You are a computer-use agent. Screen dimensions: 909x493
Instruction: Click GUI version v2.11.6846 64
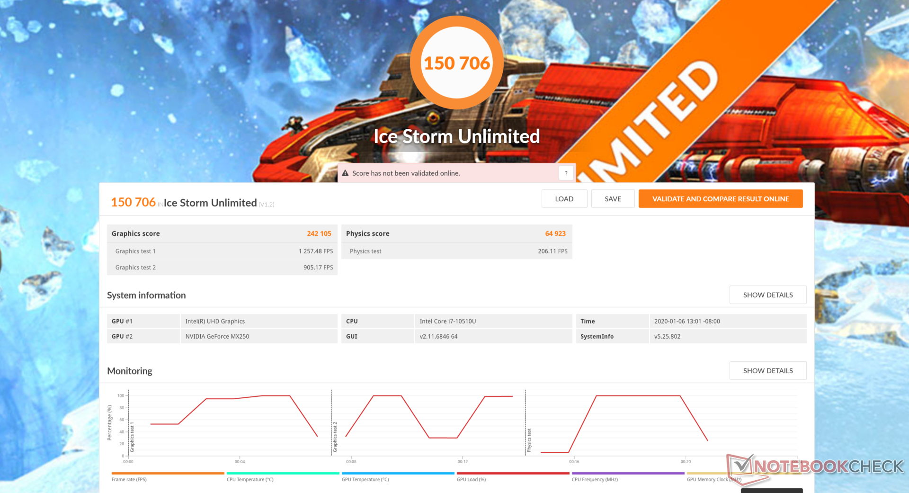(x=438, y=336)
